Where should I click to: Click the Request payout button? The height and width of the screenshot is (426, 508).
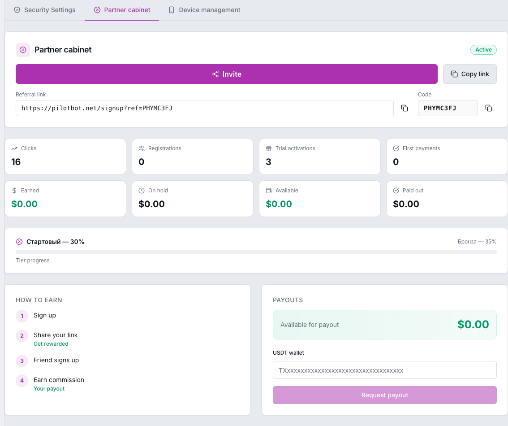[384, 395]
